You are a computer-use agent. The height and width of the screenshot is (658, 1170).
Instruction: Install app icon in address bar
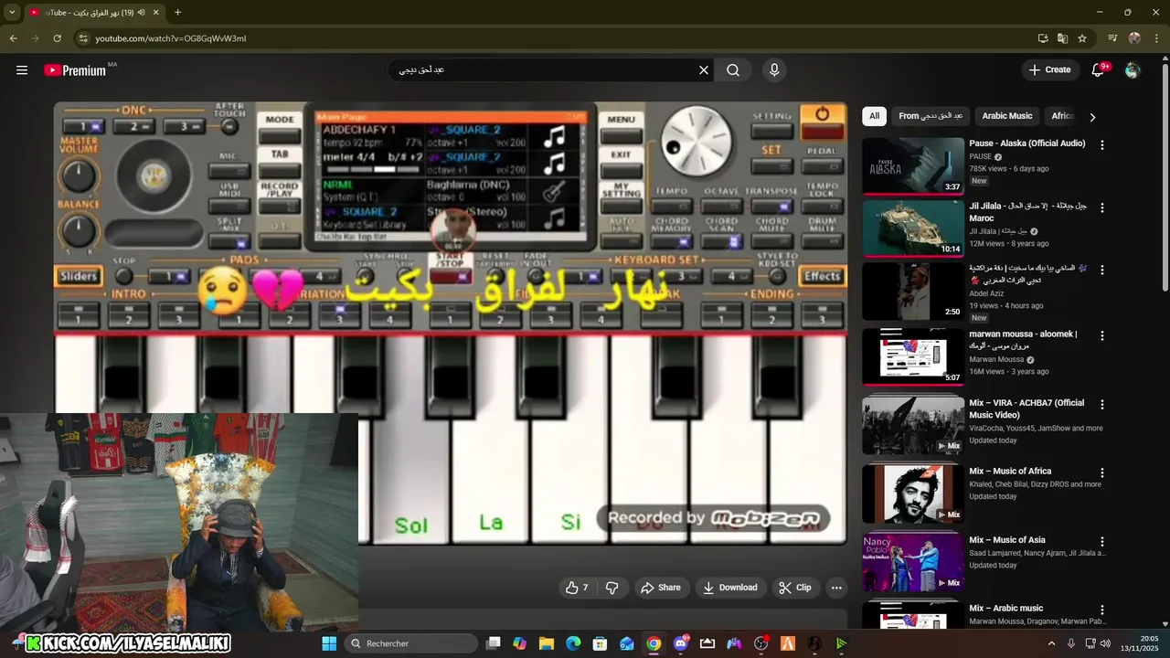[1043, 38]
